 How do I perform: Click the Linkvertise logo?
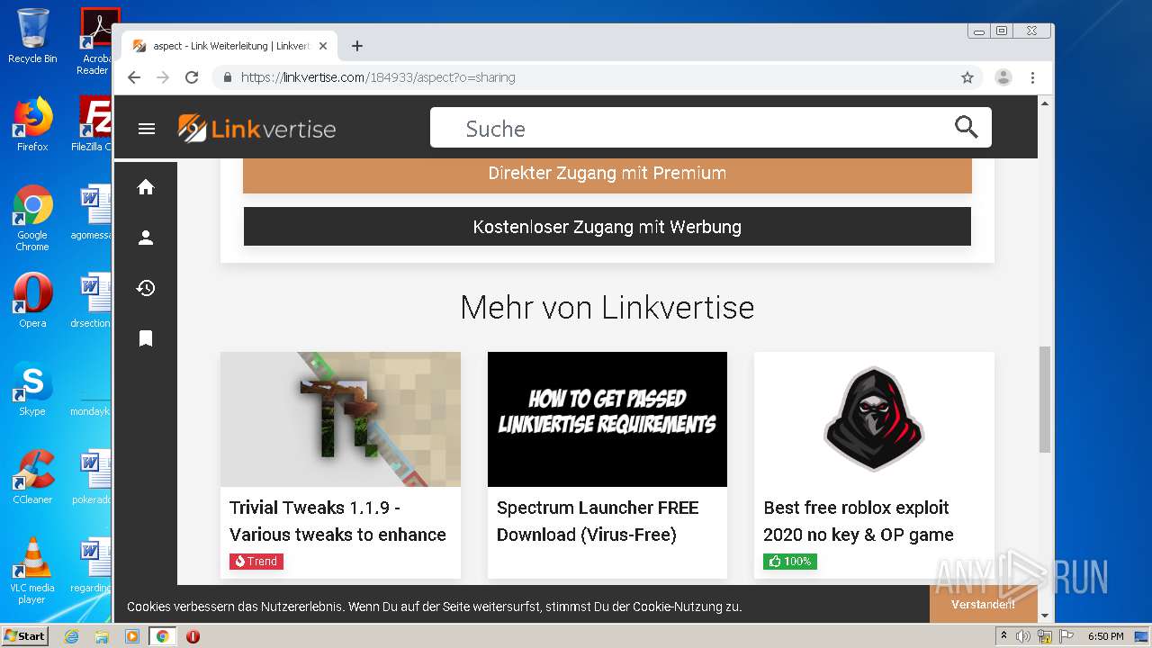pyautogui.click(x=256, y=129)
